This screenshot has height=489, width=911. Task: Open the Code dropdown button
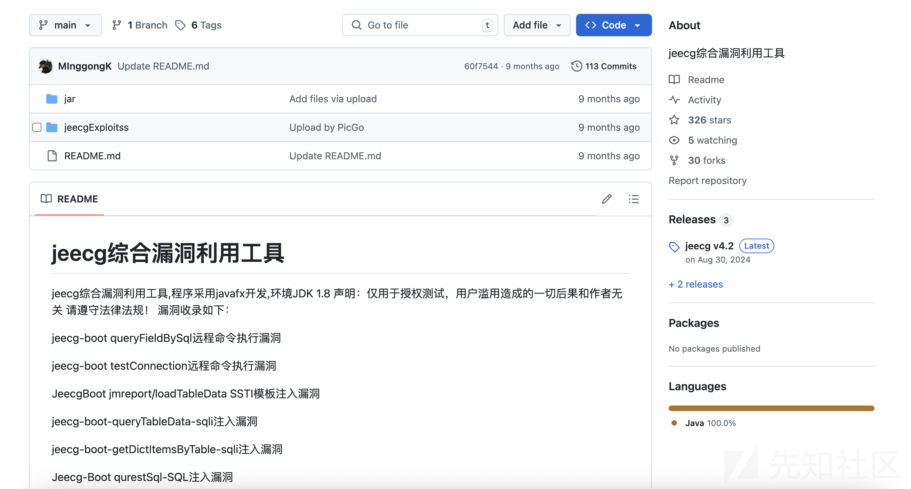pyautogui.click(x=613, y=25)
